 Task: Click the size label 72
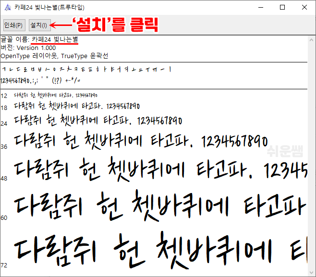(4, 265)
